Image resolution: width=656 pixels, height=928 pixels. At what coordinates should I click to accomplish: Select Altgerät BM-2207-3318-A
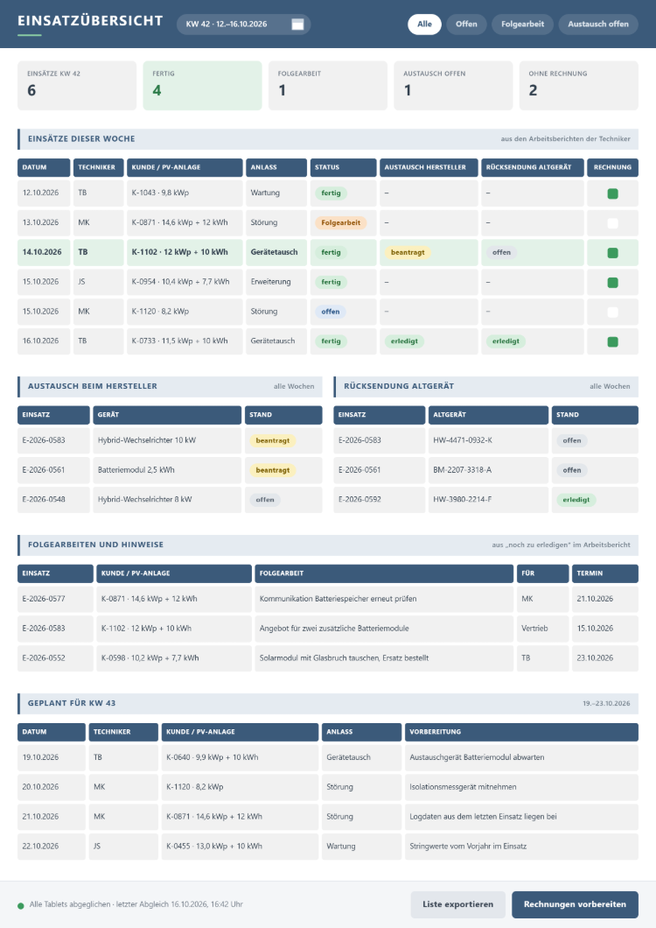(x=488, y=470)
